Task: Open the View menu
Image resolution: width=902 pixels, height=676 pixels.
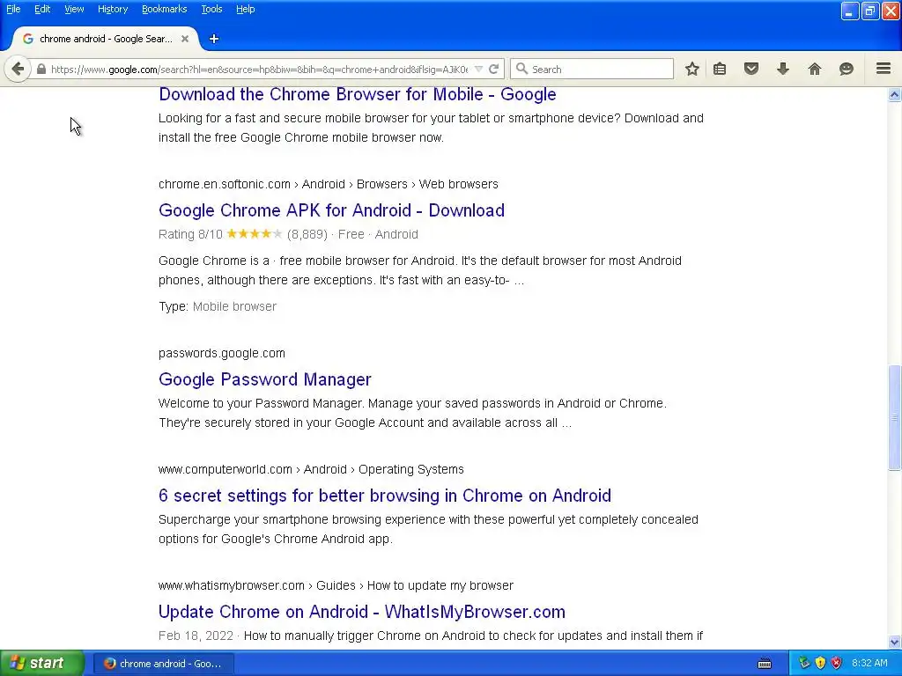Action: click(74, 9)
